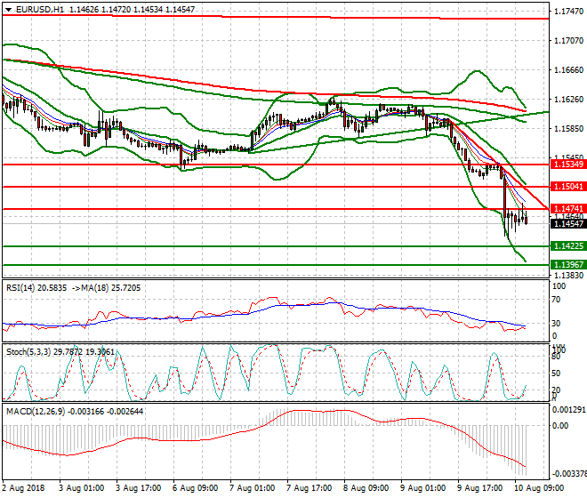Select the 9 Aug 17:00 time axis label
Viewport: 587px width, 498px height.
[479, 488]
